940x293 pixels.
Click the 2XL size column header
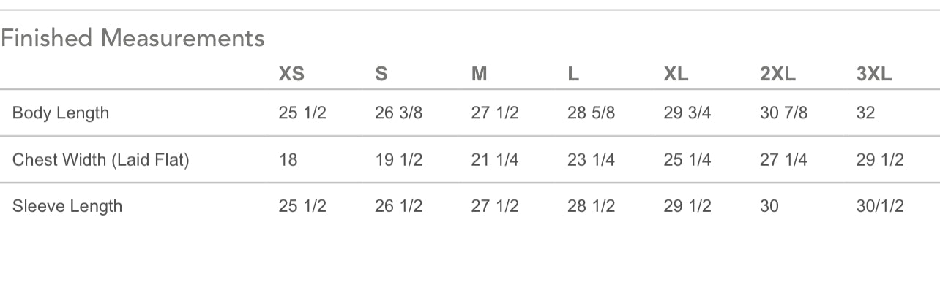click(777, 74)
